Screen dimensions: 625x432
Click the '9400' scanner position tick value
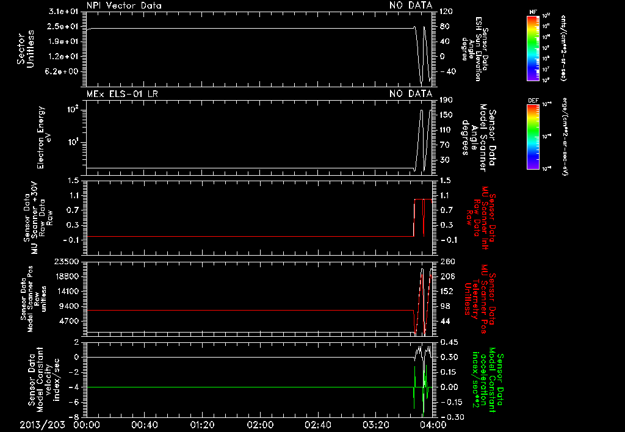(x=69, y=306)
